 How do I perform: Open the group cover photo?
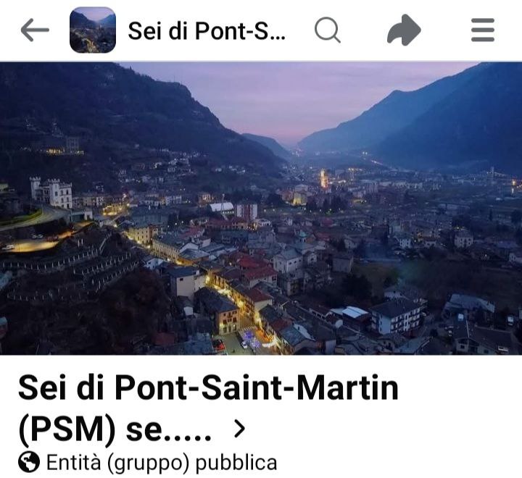pyautogui.click(x=261, y=209)
